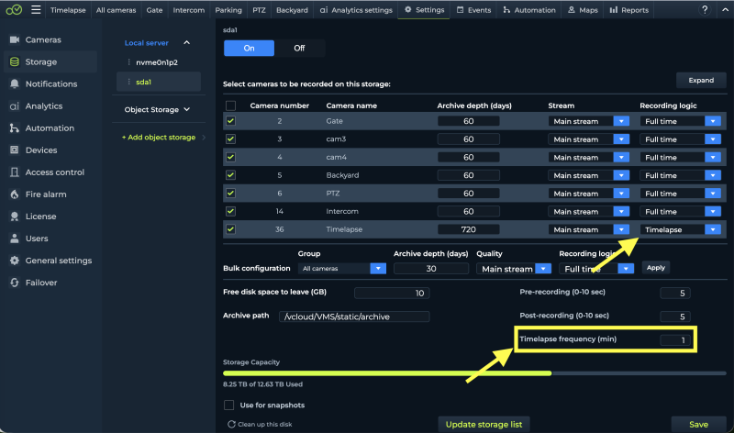Open the bulk Recording logic dropdown
734x433 pixels.
click(626, 269)
